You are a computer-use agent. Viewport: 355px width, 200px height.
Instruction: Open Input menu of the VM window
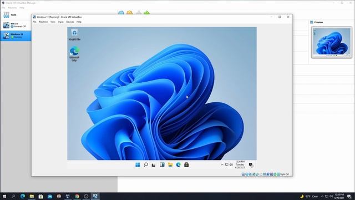pos(60,22)
